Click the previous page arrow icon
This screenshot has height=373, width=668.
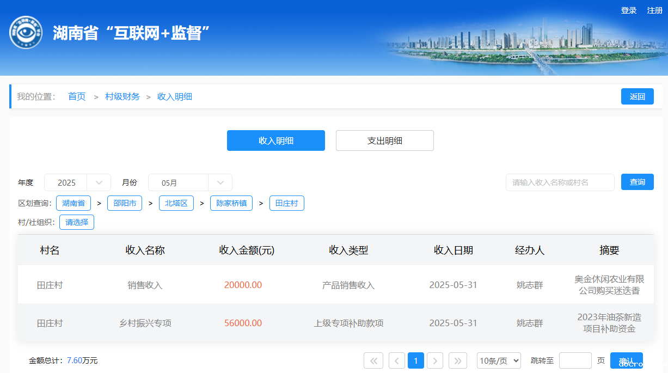[x=397, y=360]
